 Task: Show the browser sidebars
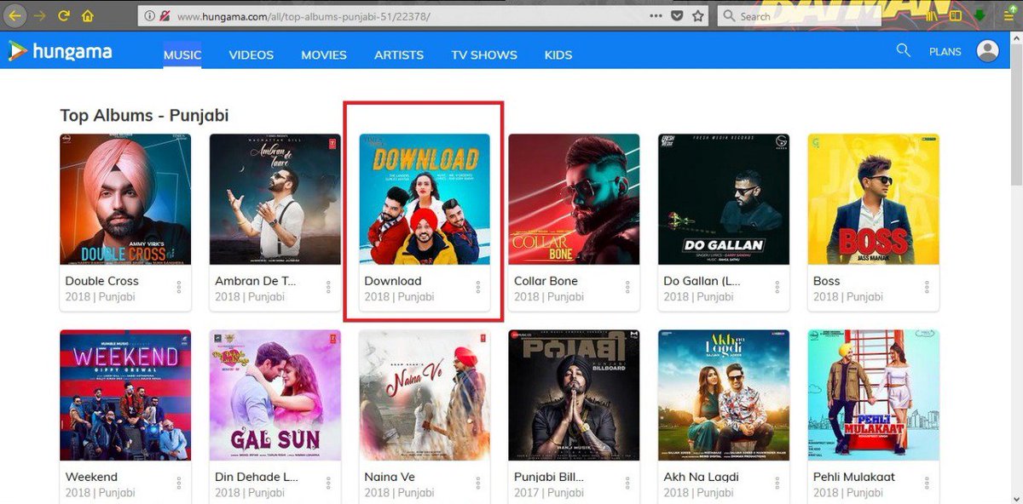point(956,15)
